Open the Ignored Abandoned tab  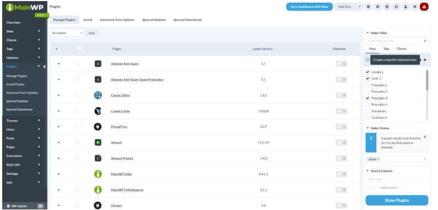click(x=187, y=20)
